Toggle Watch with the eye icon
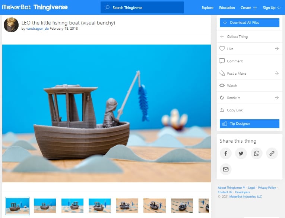This screenshot has width=285, height=218. pyautogui.click(x=222, y=85)
